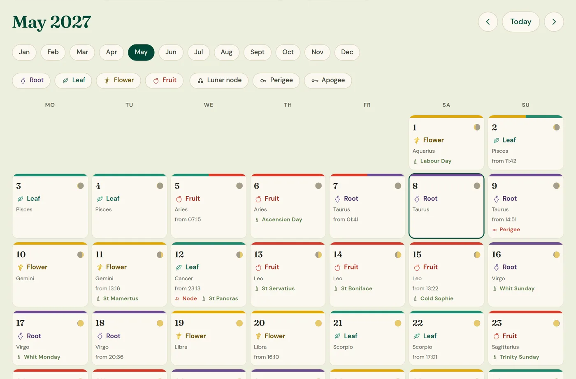
Task: Click the Today button
Action: pos(521,22)
